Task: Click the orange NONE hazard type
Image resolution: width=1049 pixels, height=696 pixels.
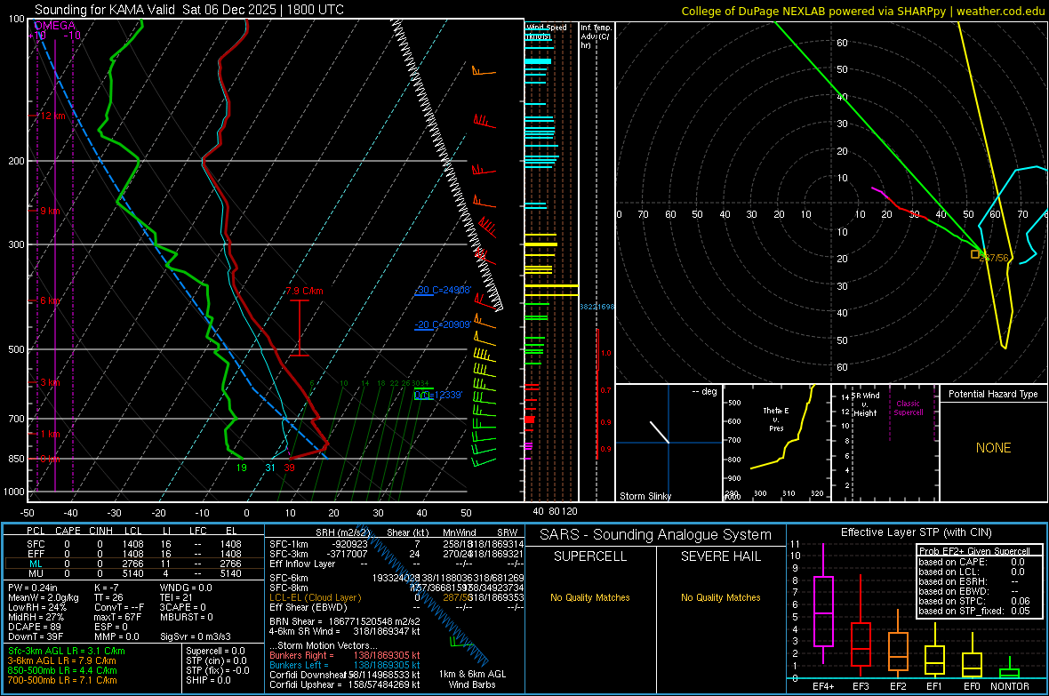Action: 993,448
